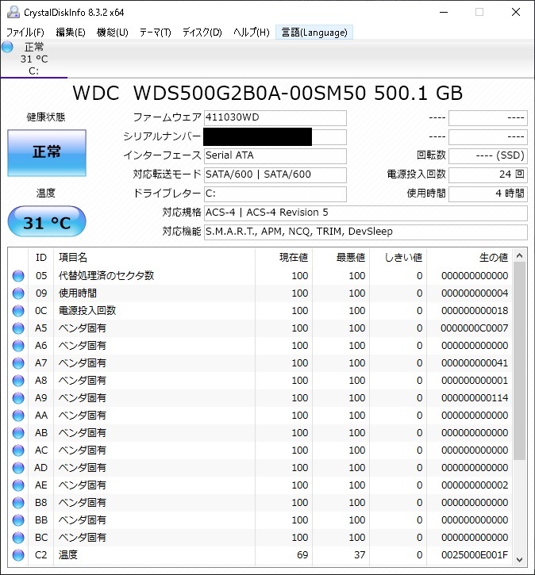Click the 項目名 column header

click(x=154, y=258)
